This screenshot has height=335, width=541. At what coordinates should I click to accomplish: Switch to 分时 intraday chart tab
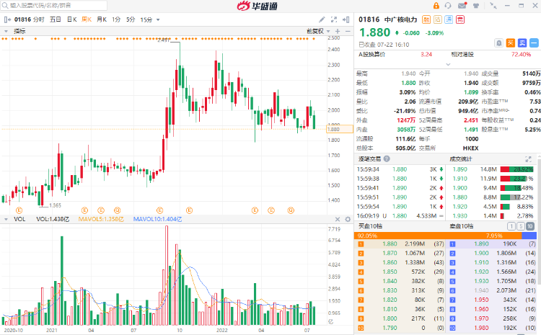point(39,19)
